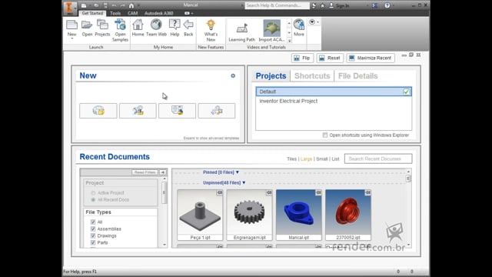
Task: Click the Search Recent Documents field
Action: pyautogui.click(x=378, y=159)
